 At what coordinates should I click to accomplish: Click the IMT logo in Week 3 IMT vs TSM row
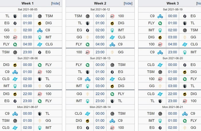160,30
